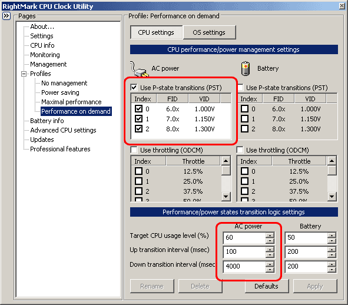Uncheck AC power P-state index 0 (6.0x)
Screen dimensions: 348x305
coord(139,109)
